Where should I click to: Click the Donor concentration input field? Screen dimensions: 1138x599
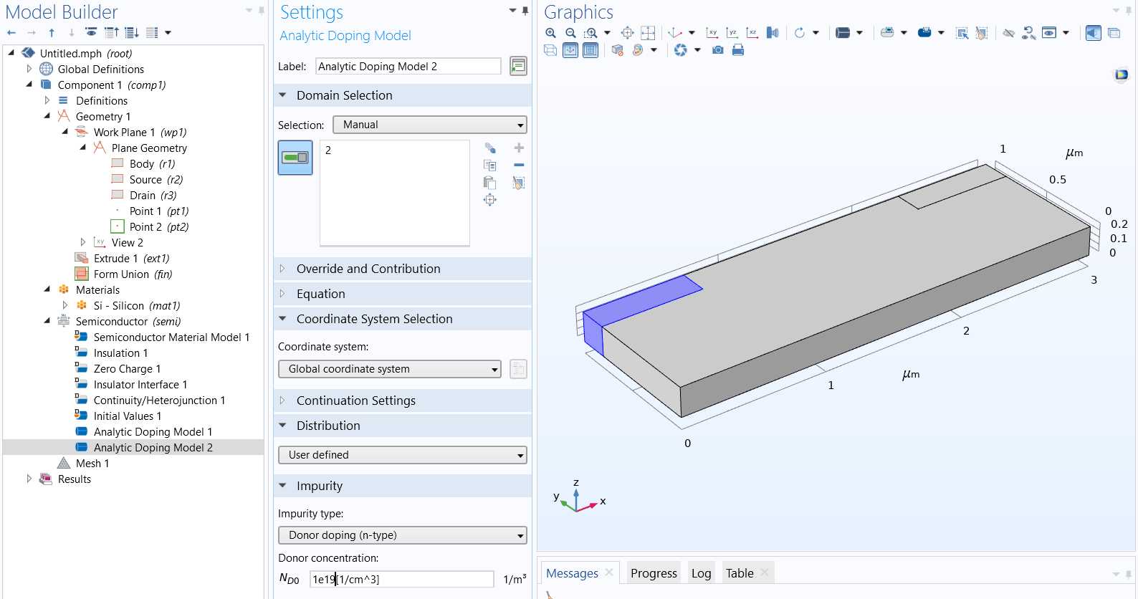pos(402,579)
